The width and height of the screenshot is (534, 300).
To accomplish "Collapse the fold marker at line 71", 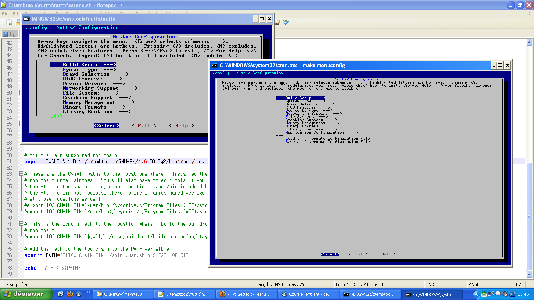I will coord(21,224).
